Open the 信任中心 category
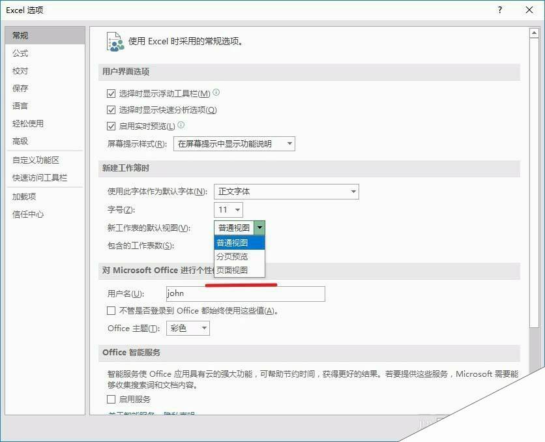 pos(45,214)
